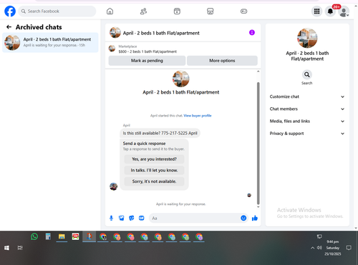Click the chat scrollbar down arrow
This screenshot has width=358, height=265.
click(x=258, y=207)
